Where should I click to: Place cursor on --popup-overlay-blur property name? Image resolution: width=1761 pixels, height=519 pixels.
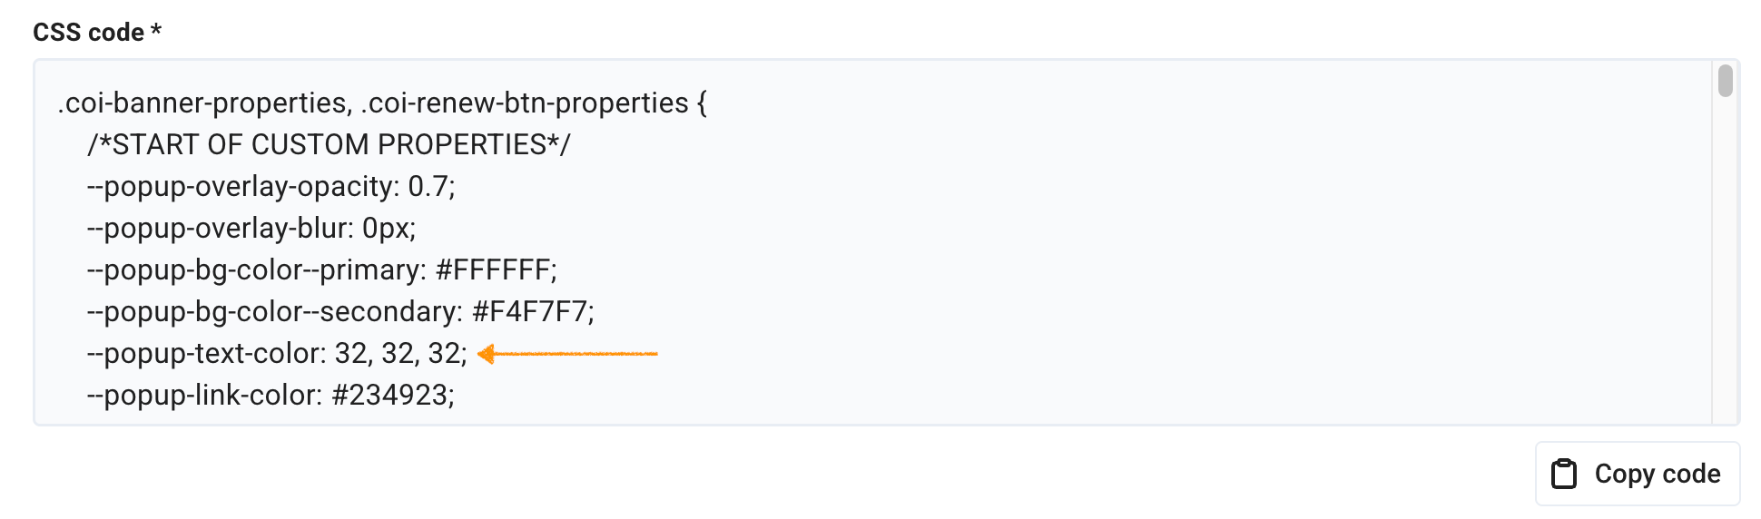[x=219, y=229]
